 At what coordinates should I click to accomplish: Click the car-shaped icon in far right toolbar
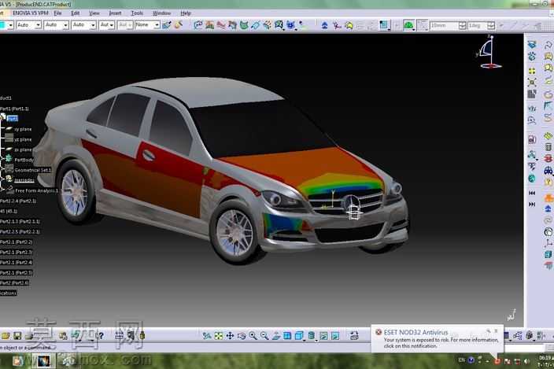[x=548, y=171]
